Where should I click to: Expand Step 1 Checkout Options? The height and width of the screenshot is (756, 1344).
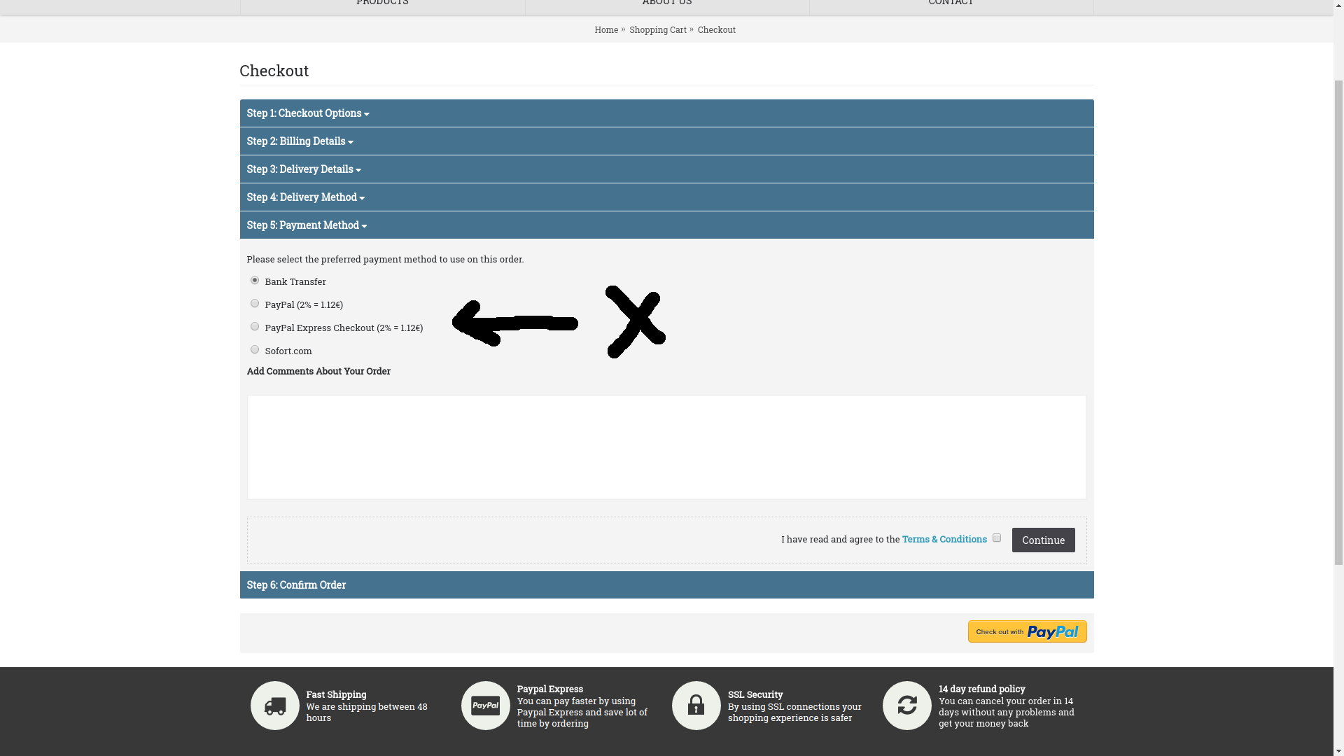click(x=307, y=113)
